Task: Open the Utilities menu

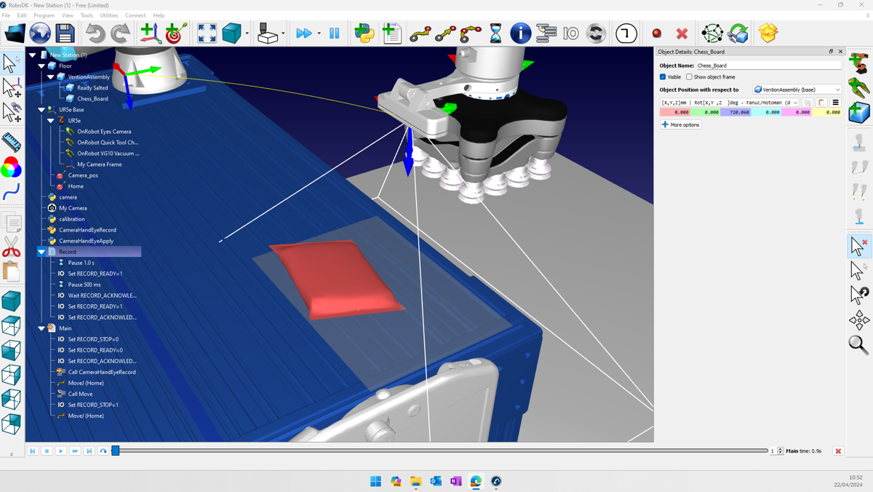Action: pos(108,15)
